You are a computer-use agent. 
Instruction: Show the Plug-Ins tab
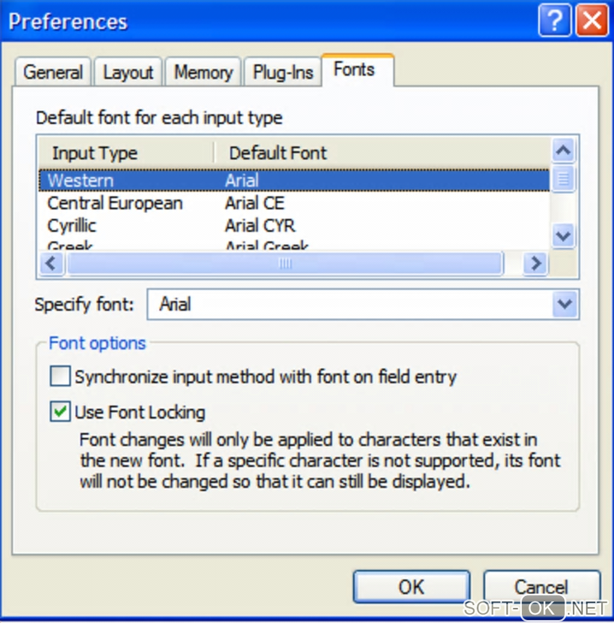[283, 73]
